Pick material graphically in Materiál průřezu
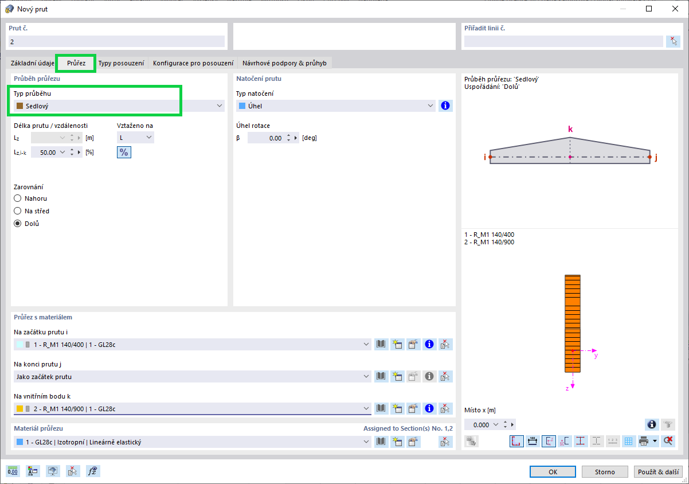 [445, 442]
